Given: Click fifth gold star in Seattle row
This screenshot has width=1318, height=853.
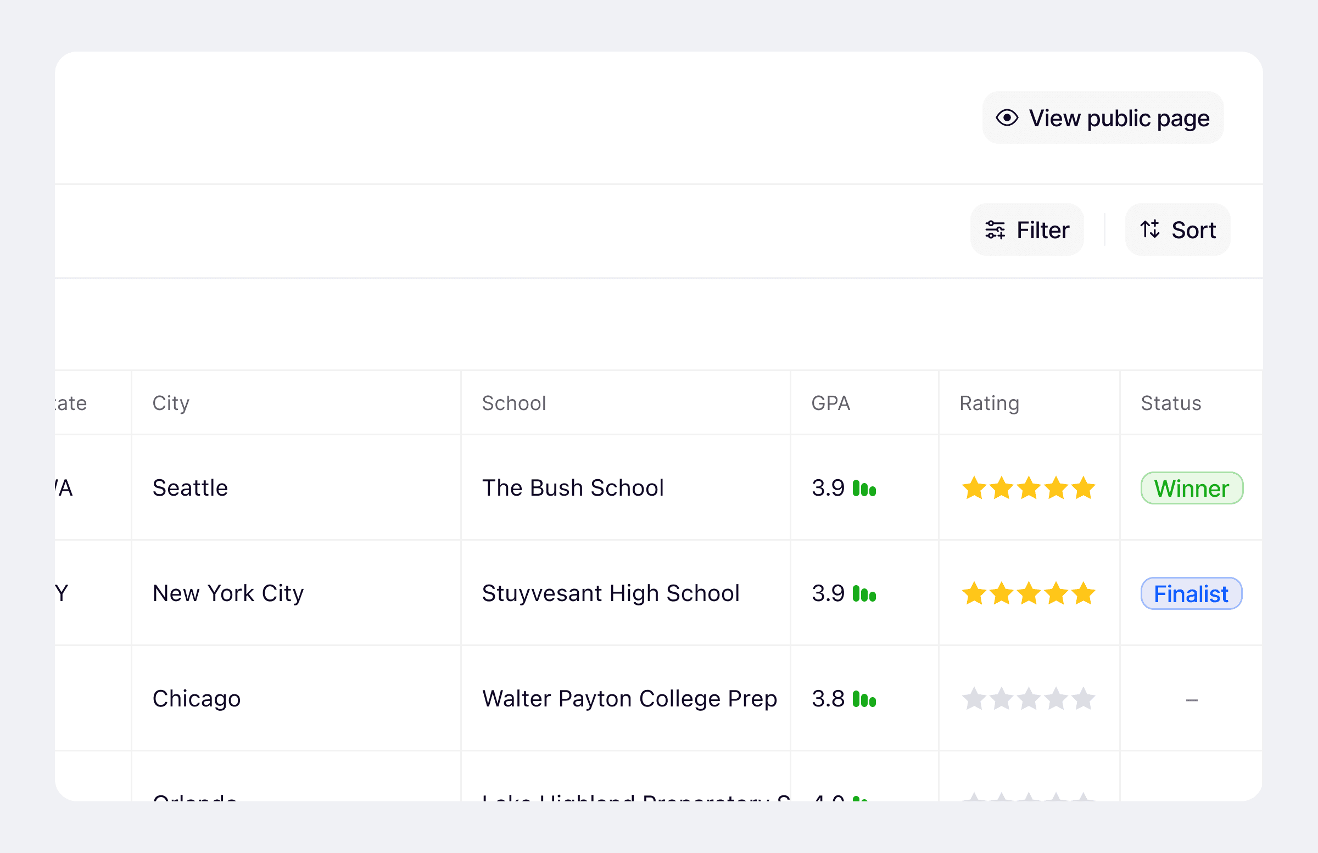Looking at the screenshot, I should pyautogui.click(x=1082, y=488).
